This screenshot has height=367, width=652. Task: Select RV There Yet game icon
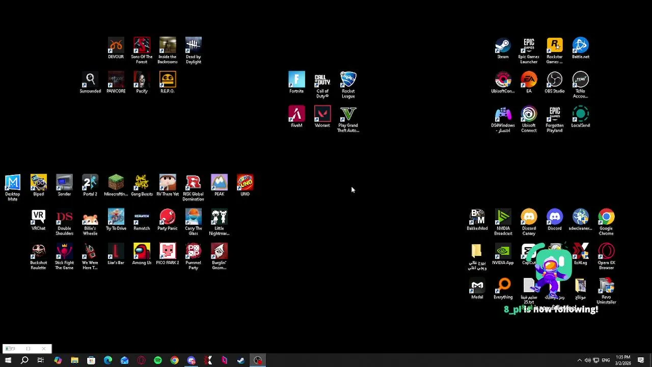pyautogui.click(x=168, y=186)
